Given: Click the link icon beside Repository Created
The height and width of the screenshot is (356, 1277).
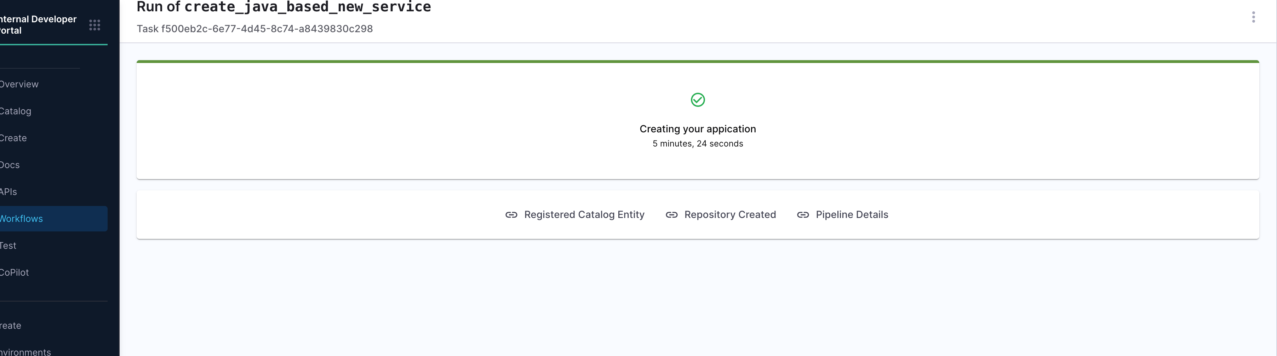Looking at the screenshot, I should [672, 215].
